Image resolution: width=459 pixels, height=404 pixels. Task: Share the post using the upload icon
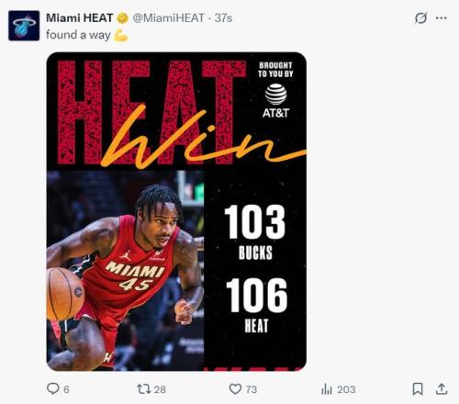442,388
